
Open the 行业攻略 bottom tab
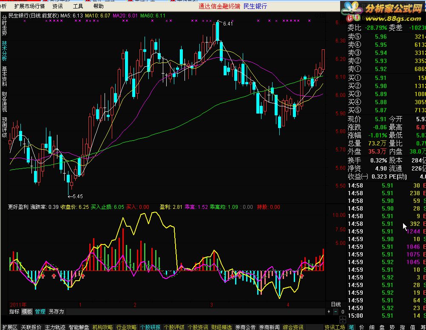[126, 327]
